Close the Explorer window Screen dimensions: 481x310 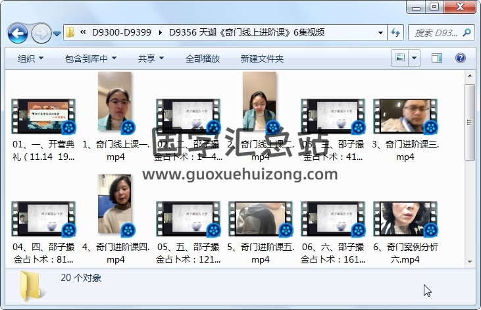[460, 7]
